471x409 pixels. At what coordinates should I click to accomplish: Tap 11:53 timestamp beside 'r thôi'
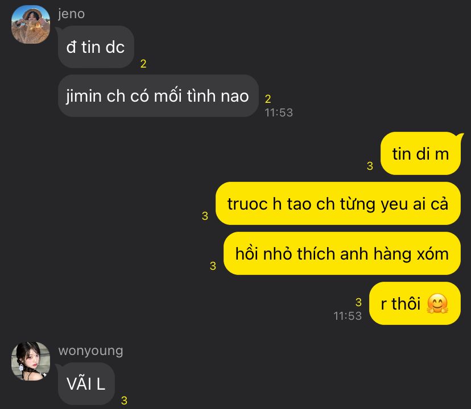pyautogui.click(x=348, y=316)
